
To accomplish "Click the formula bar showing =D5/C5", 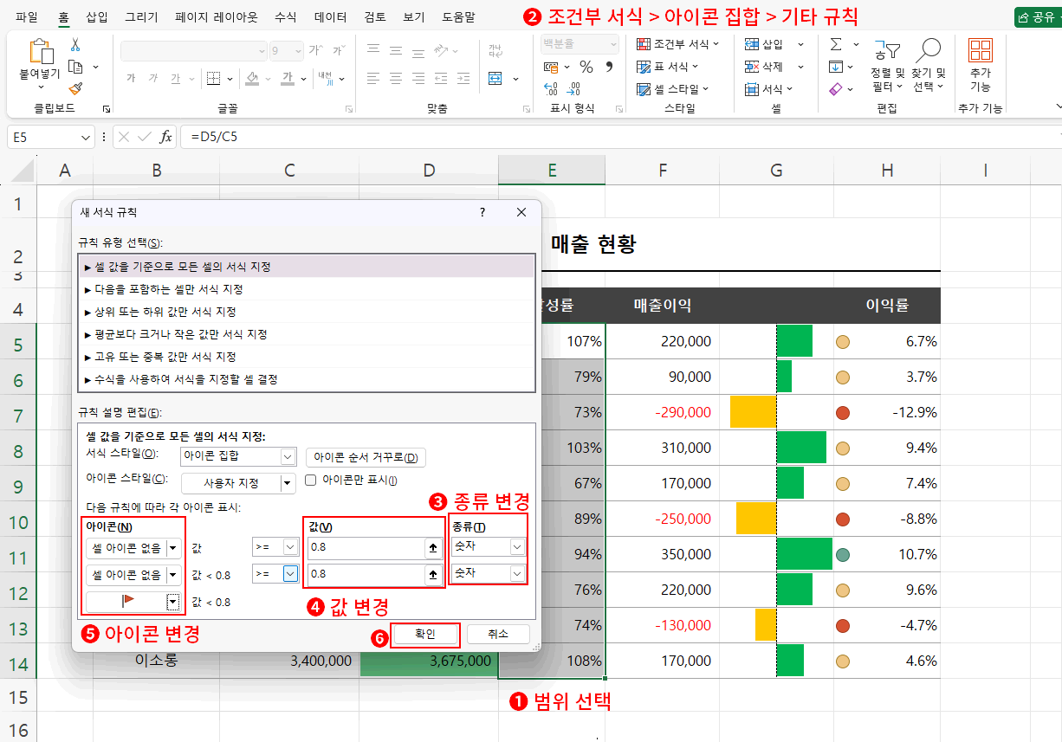I will tap(619, 137).
